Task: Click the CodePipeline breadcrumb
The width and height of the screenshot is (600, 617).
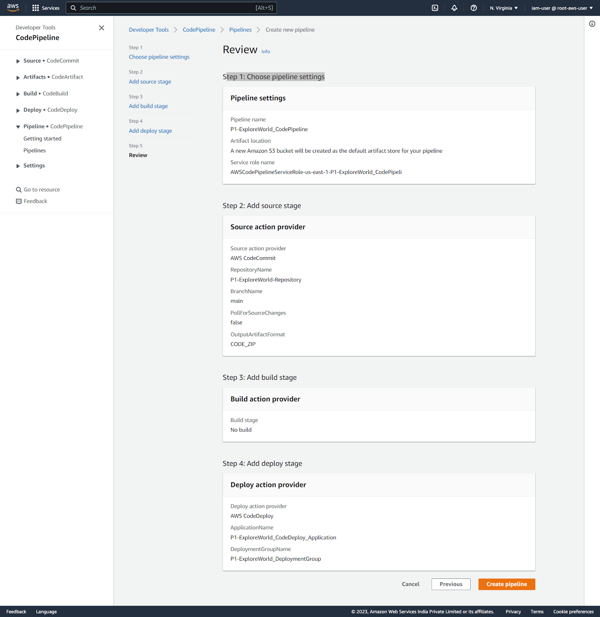Action: [x=199, y=30]
